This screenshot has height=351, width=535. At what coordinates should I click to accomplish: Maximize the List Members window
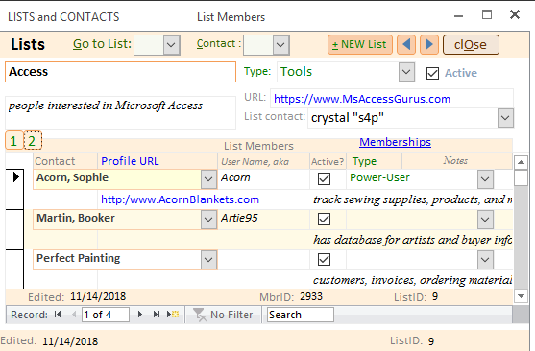(487, 14)
